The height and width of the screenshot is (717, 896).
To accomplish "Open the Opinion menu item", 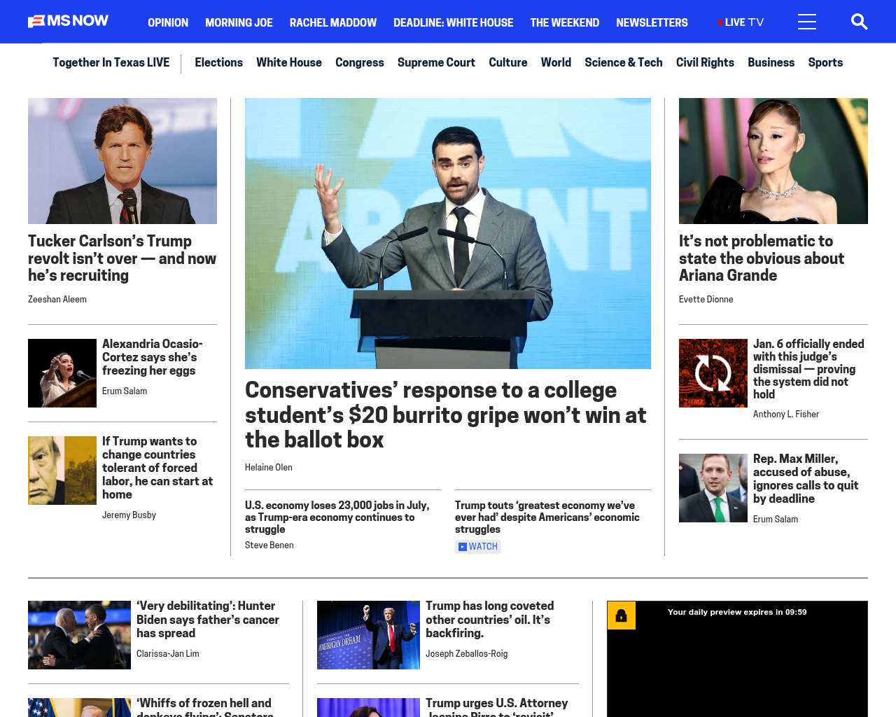I will [x=168, y=22].
